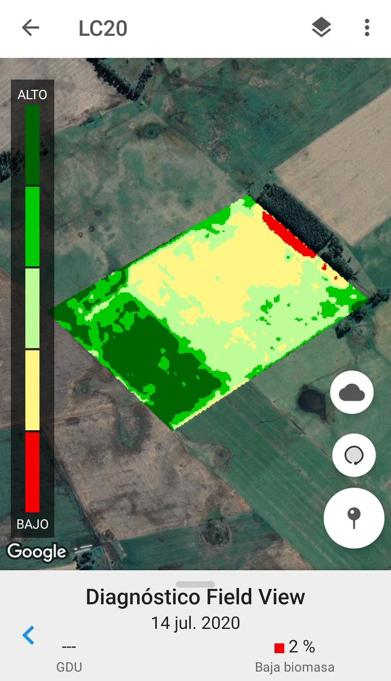391x681 pixels.
Task: Select the dark green legend segment
Action: (x=32, y=145)
